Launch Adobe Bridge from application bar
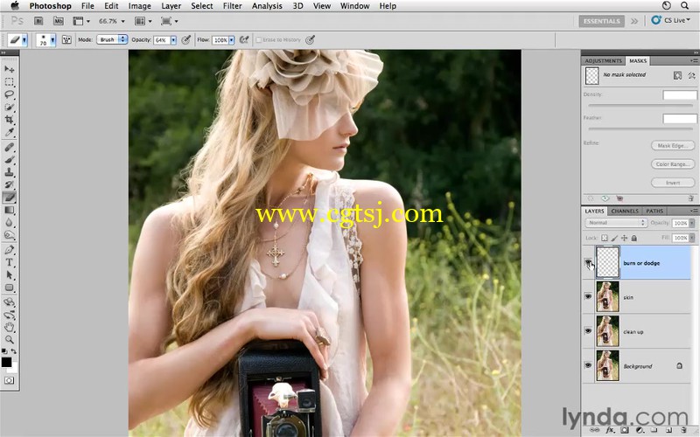The width and height of the screenshot is (700, 437). click(38, 21)
